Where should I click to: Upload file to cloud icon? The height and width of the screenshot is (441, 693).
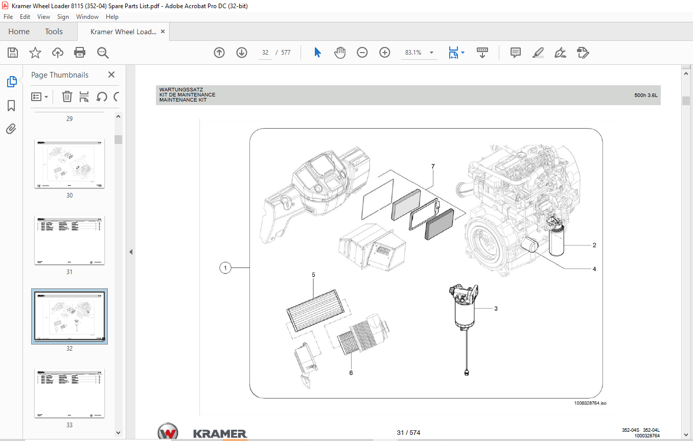(58, 53)
